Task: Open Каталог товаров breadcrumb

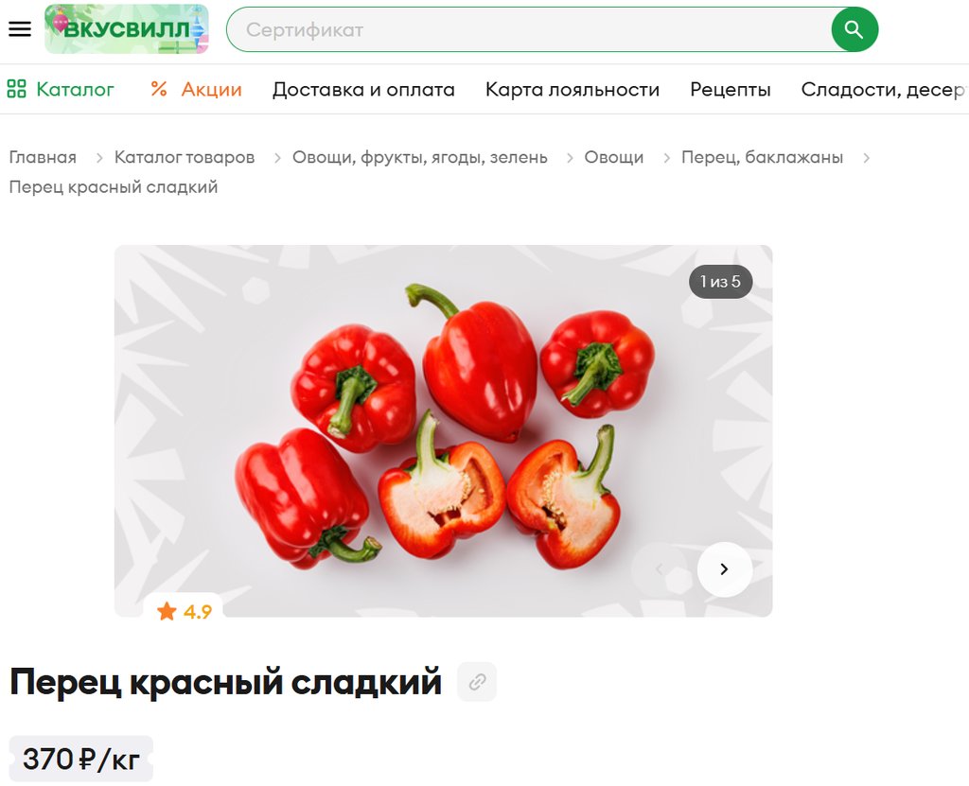Action: tap(185, 157)
